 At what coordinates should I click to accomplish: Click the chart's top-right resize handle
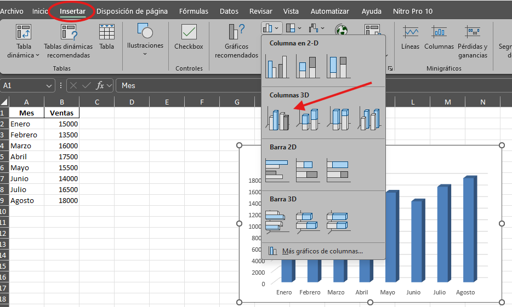(502, 146)
